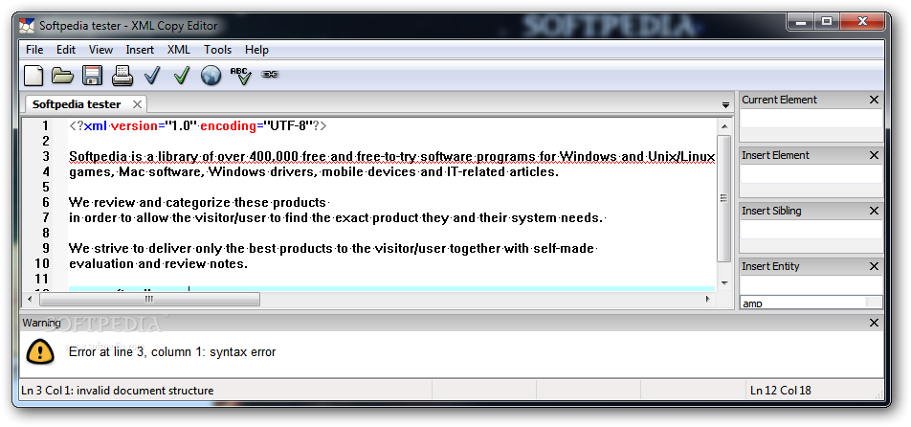Viewport: 911px width, 427px height.
Task: Close the Warning pane
Action: tap(874, 323)
